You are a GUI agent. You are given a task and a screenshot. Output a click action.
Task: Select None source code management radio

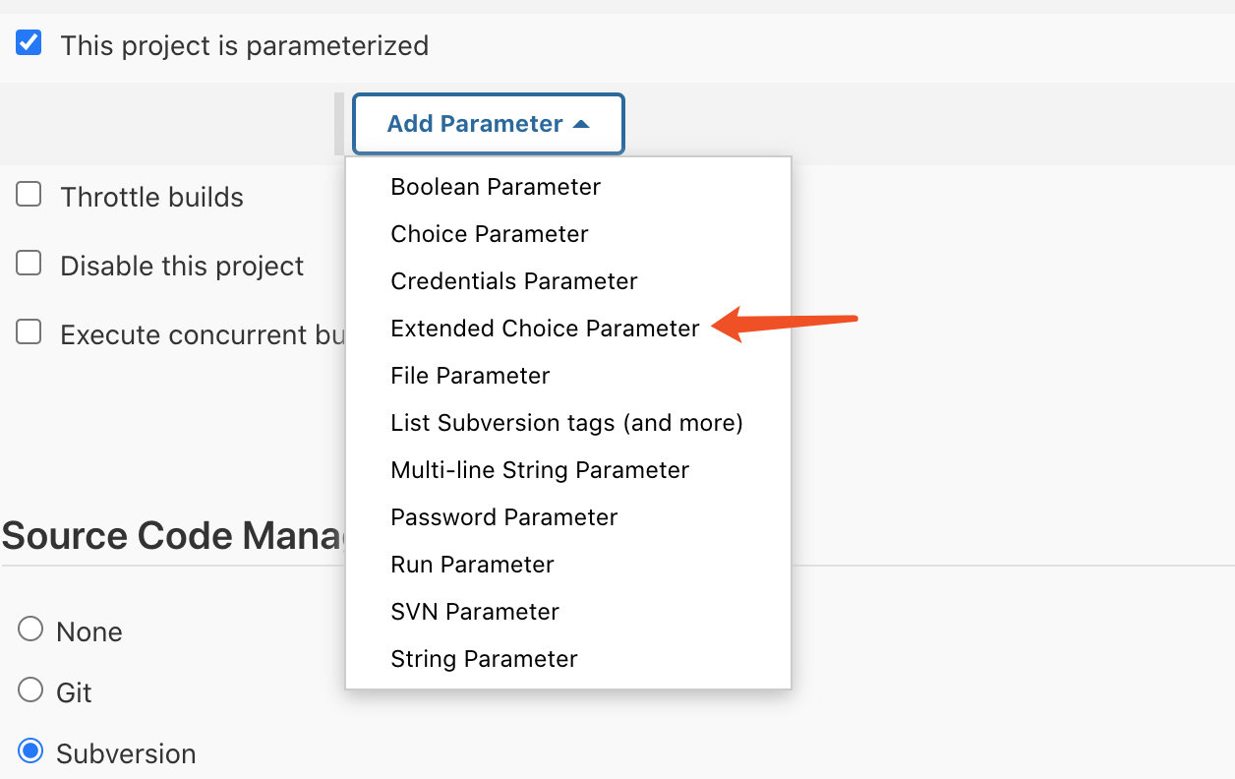30,629
